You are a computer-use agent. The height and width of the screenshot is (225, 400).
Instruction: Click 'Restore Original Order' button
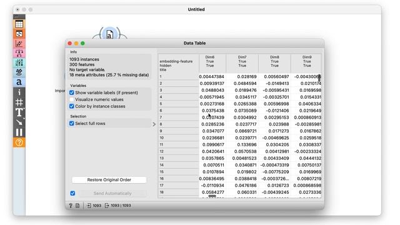[x=109, y=180]
